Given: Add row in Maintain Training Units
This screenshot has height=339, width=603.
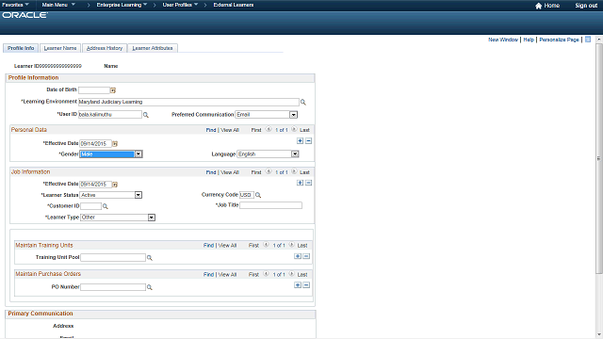Looking at the screenshot, I should pyautogui.click(x=298, y=256).
